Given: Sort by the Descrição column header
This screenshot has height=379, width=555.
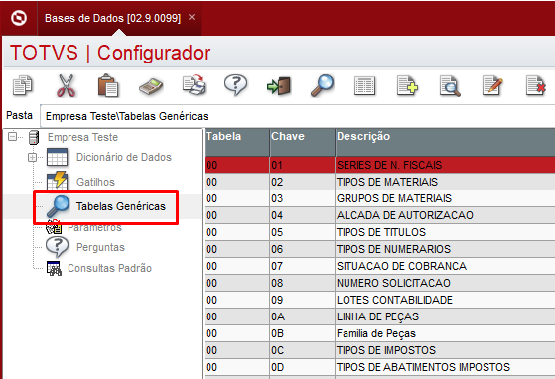Looking at the screenshot, I should (445, 142).
